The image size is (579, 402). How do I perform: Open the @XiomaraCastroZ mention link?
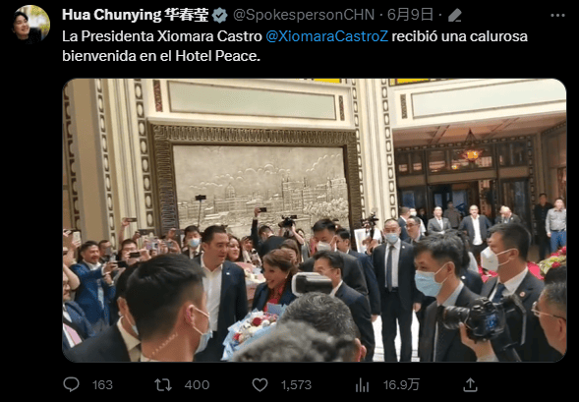326,36
